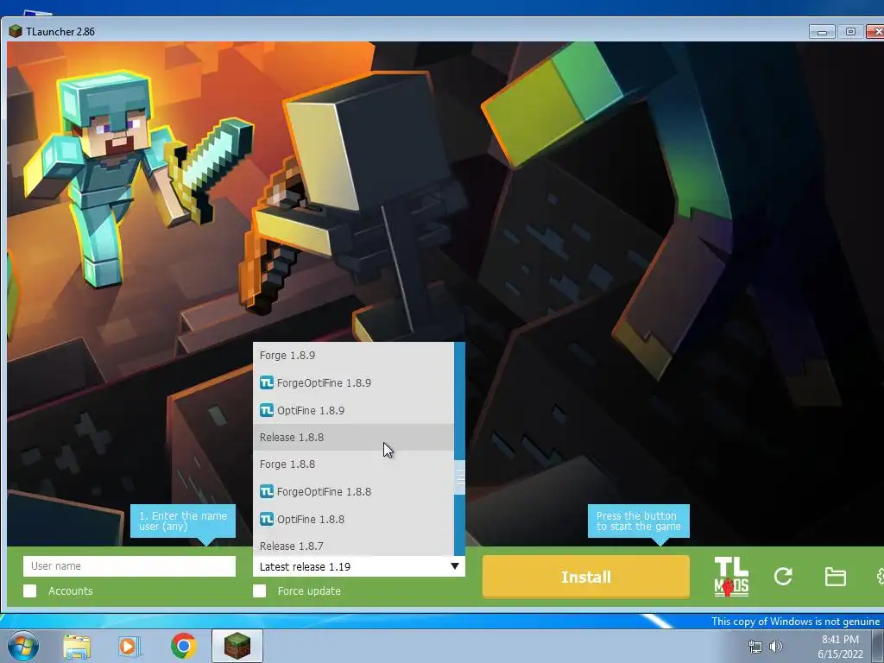Click the TL icon beside ForgeOptiFine 1.8.9
Viewport: 884px width, 663px height.
(267, 382)
